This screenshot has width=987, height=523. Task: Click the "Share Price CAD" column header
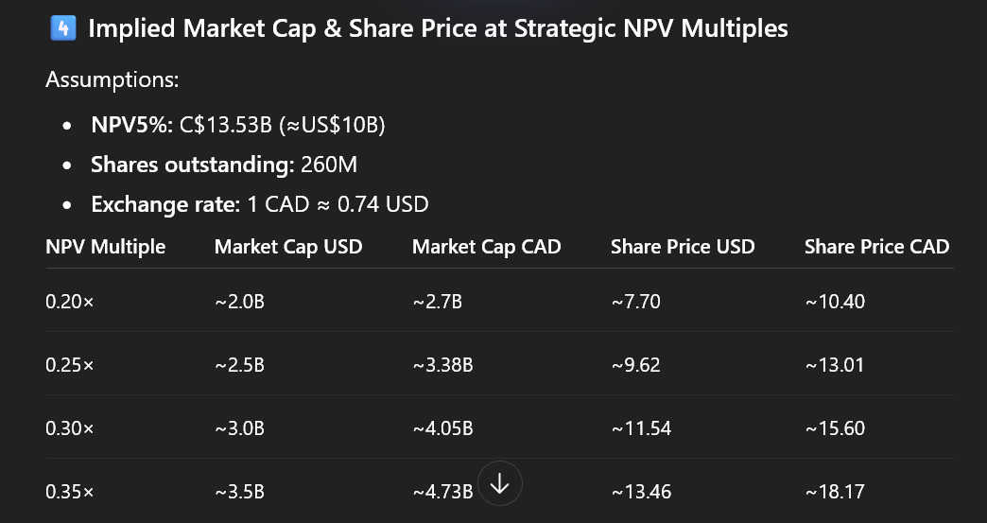(x=876, y=247)
